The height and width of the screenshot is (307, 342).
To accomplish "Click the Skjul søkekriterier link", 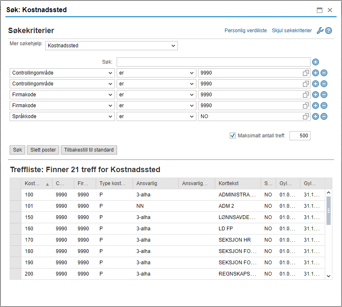I will pos(292,31).
